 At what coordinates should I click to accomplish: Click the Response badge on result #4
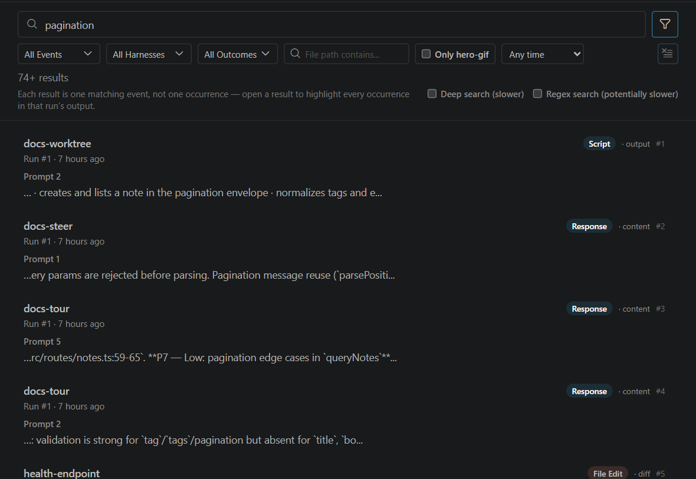point(589,391)
